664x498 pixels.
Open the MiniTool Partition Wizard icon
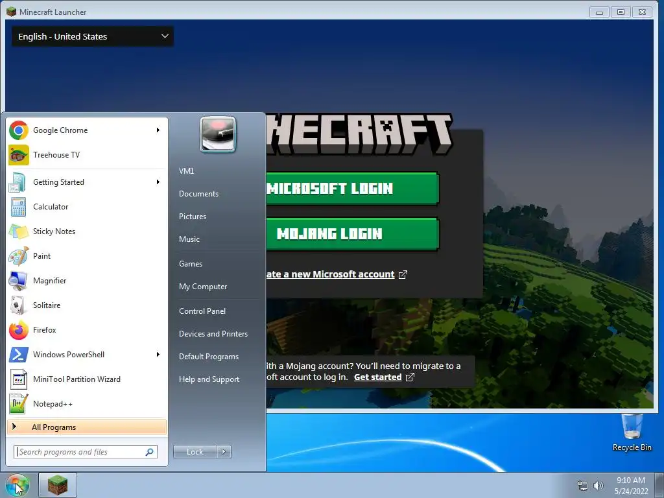pos(19,379)
